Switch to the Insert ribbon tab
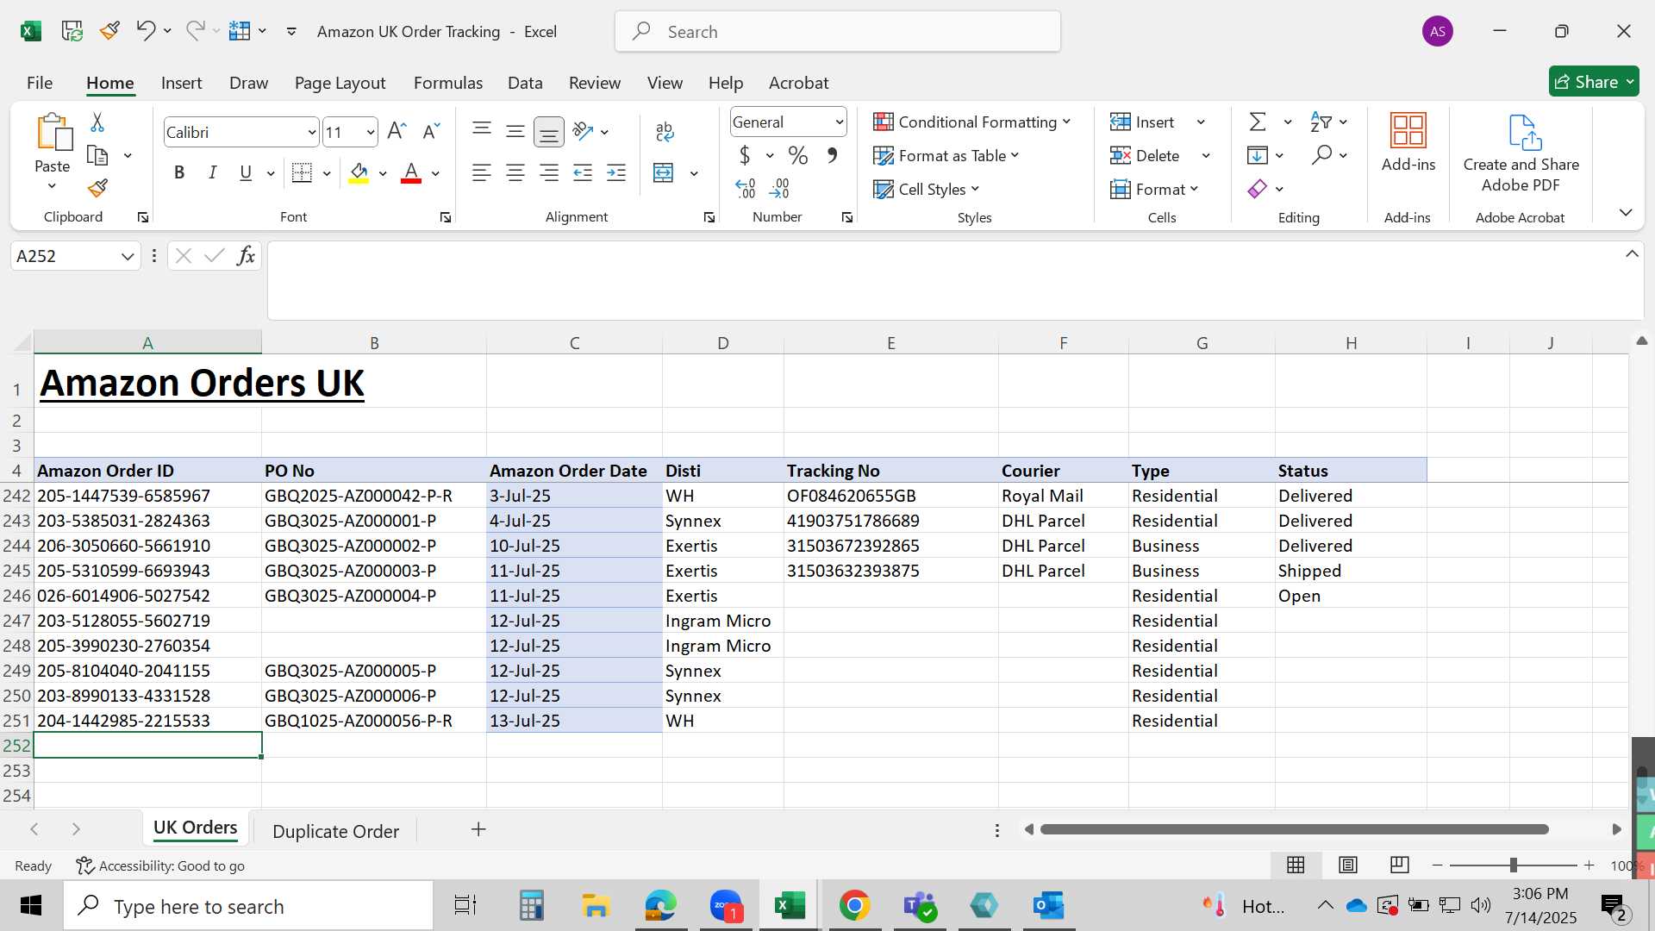1655x931 pixels. click(x=181, y=83)
